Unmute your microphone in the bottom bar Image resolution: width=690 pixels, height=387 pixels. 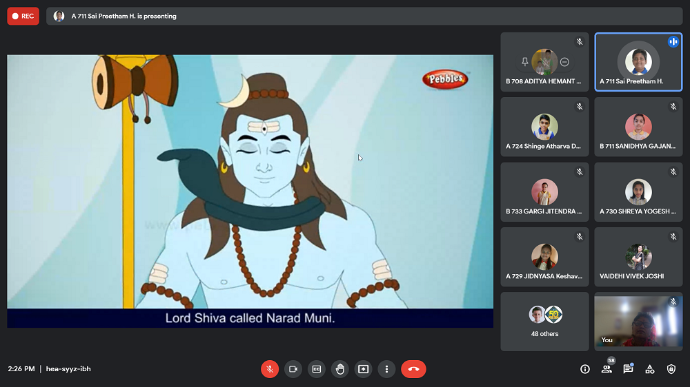[270, 369]
